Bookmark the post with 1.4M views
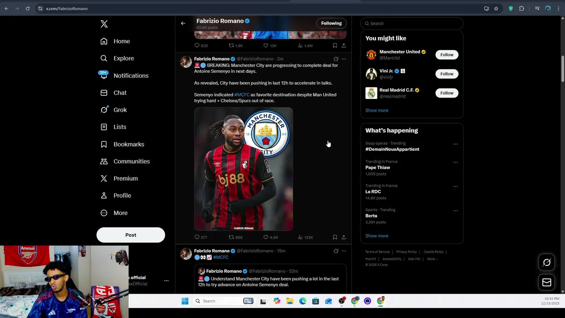This screenshot has height=318, width=565. [335, 45]
